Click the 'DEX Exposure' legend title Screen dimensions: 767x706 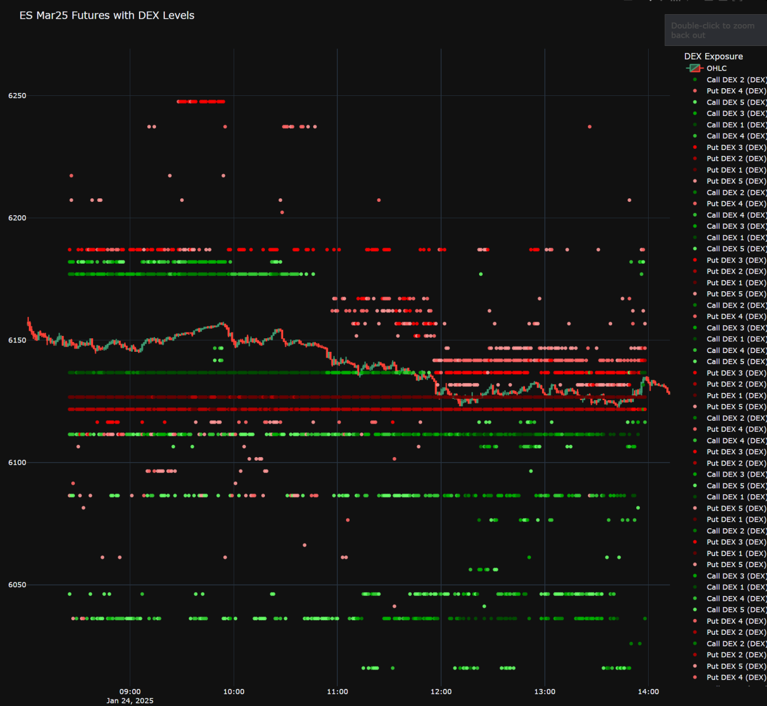point(713,56)
